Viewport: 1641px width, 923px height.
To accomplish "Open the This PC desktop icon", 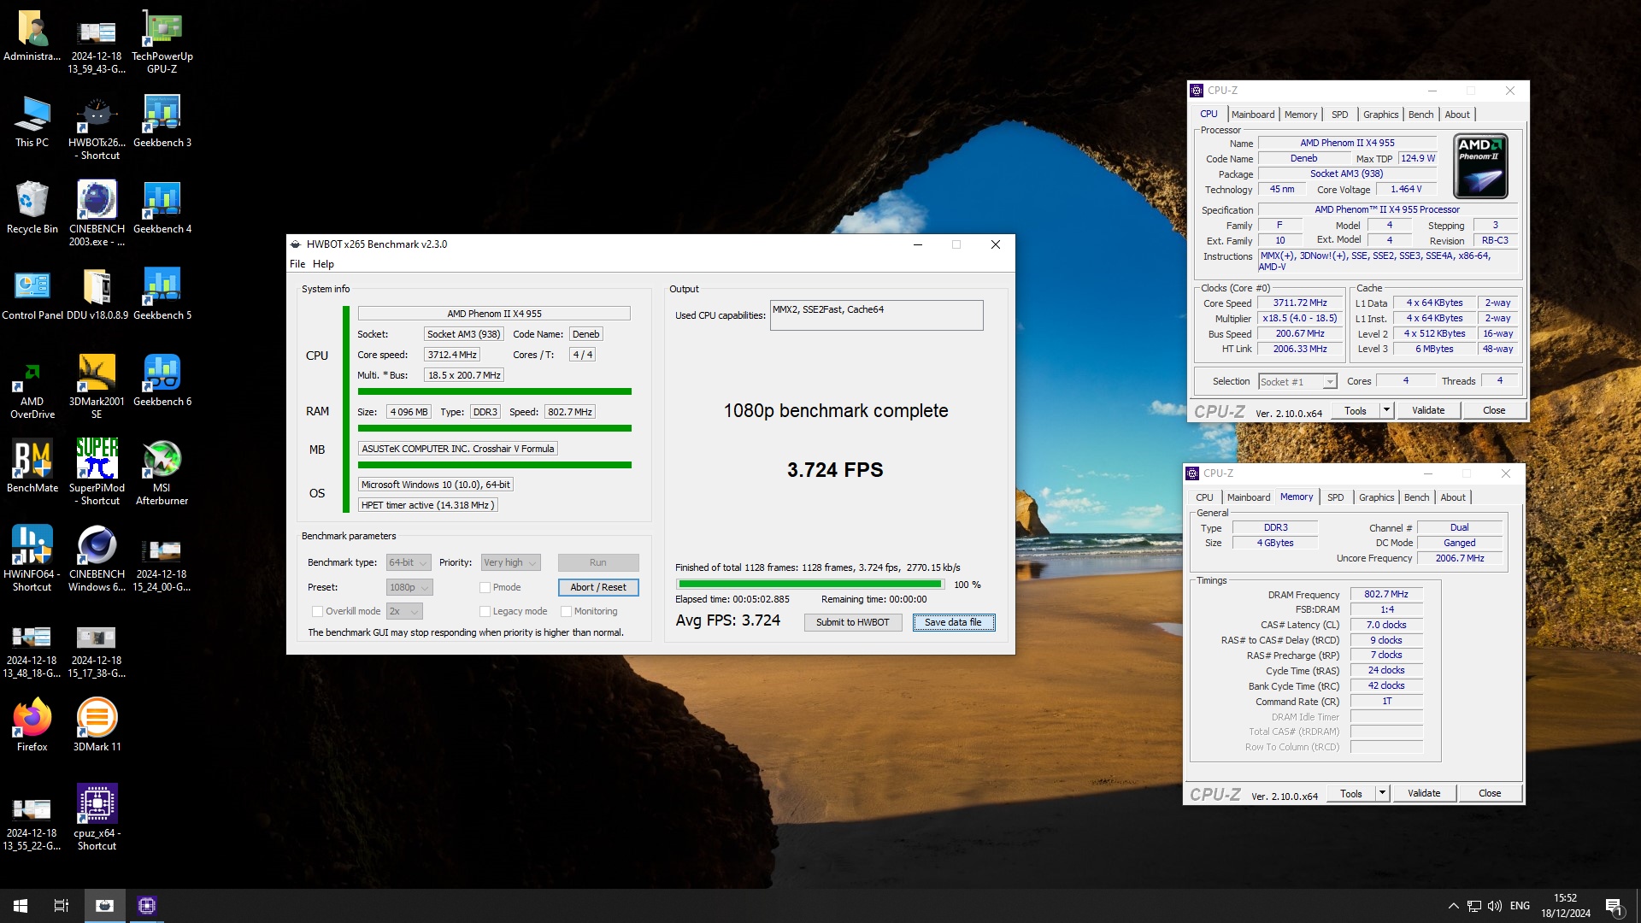I will coord(32,121).
